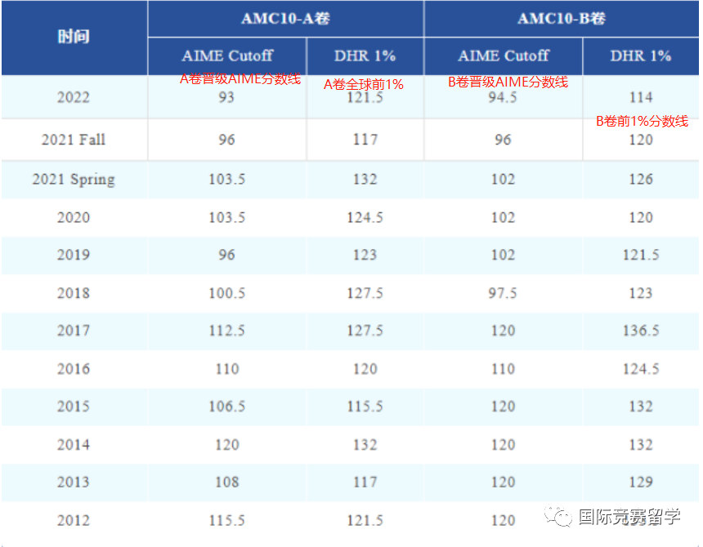Select the 2014 year cell

(x=74, y=445)
